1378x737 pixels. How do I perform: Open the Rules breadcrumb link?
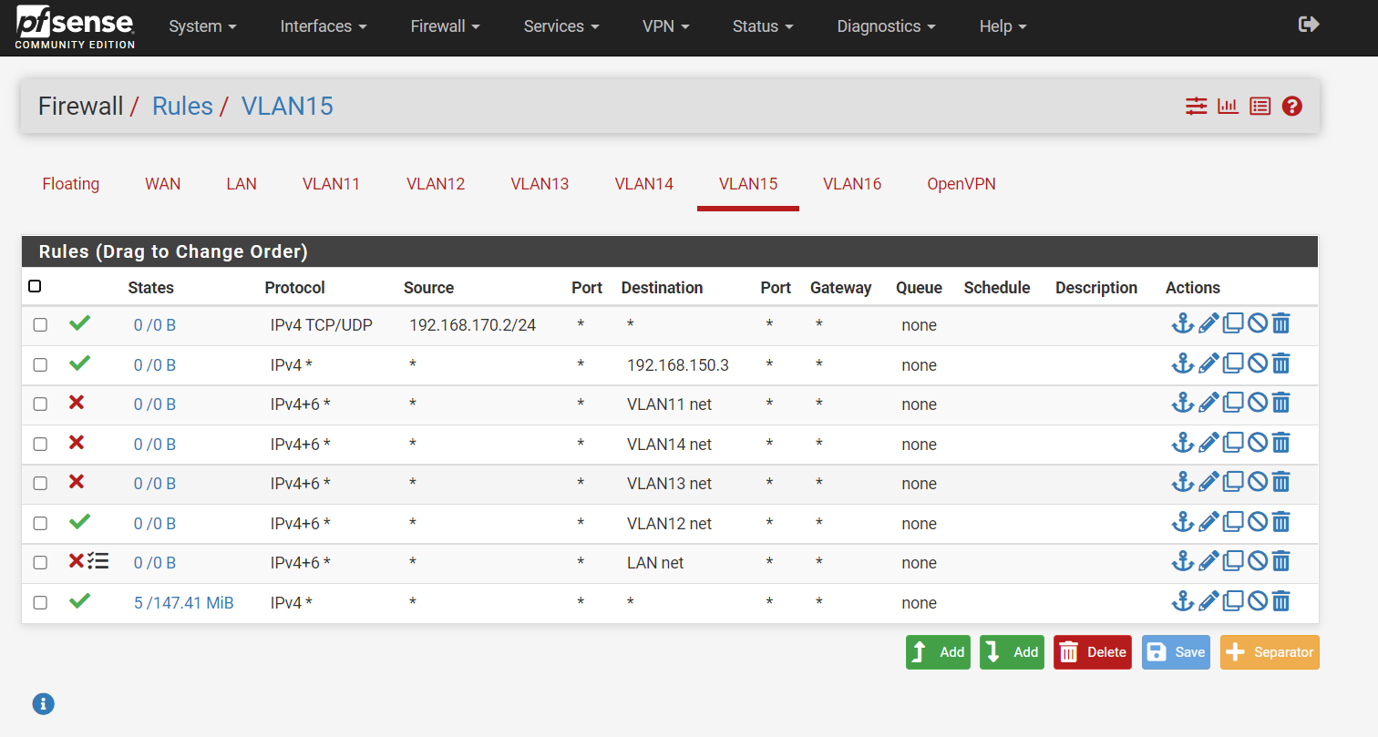tap(182, 107)
